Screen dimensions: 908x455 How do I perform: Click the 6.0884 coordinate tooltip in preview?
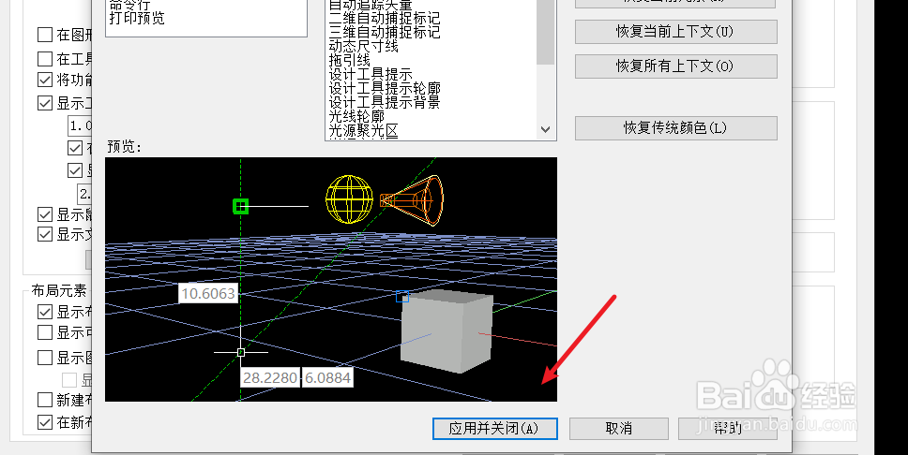(327, 378)
